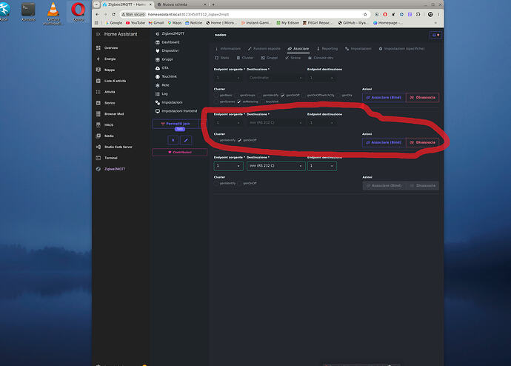
Task: Click Dissocia for dimmed Inni (RS 232 C) binding
Action: pos(422,142)
